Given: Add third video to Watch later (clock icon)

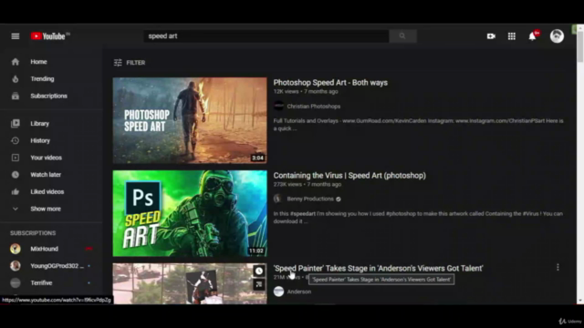Looking at the screenshot, I should (259, 271).
